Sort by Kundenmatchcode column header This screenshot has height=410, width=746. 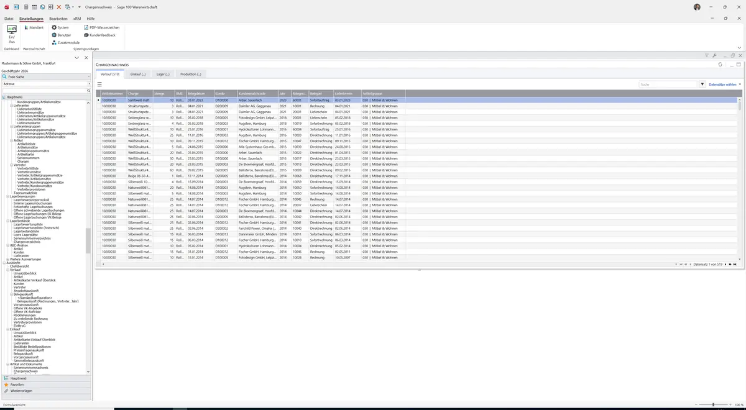click(x=257, y=93)
